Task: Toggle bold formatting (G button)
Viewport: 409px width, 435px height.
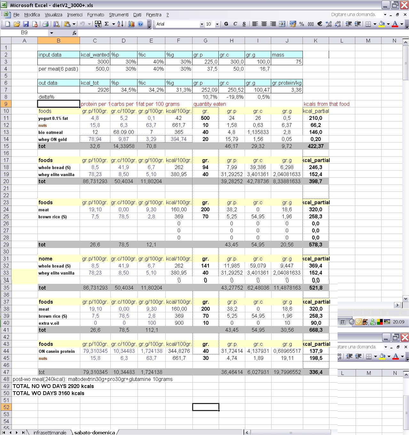Action: pos(226,24)
